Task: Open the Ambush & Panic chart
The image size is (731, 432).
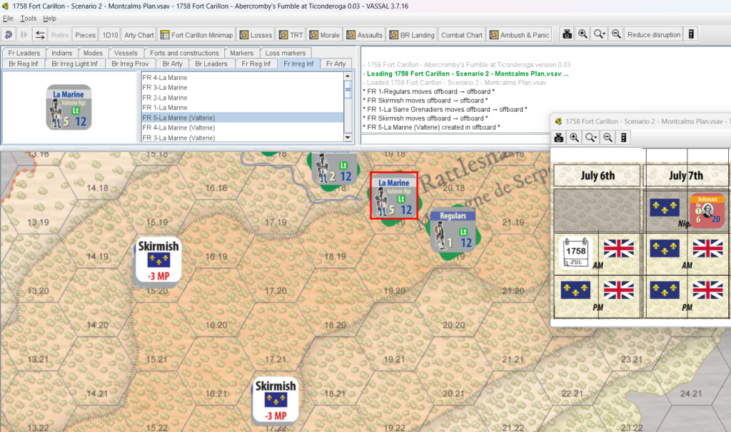Action: (519, 35)
